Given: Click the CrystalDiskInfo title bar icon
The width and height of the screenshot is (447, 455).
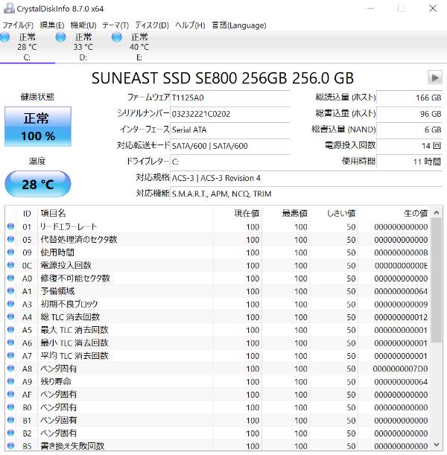Looking at the screenshot, I should (9, 8).
